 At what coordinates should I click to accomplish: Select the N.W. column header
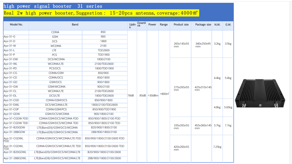click(x=217, y=25)
